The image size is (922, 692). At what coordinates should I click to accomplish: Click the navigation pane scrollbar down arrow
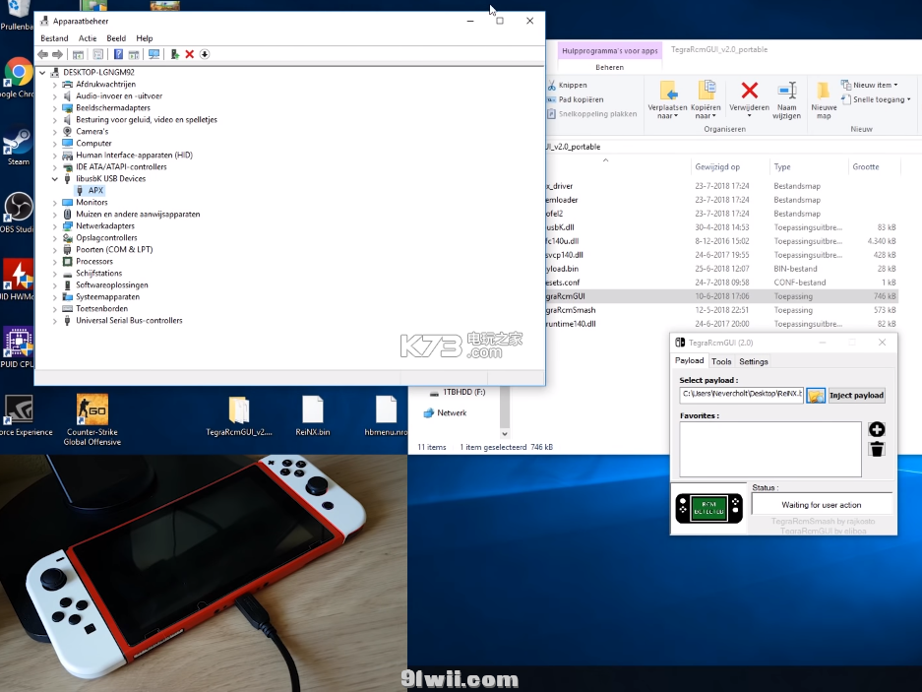(505, 434)
